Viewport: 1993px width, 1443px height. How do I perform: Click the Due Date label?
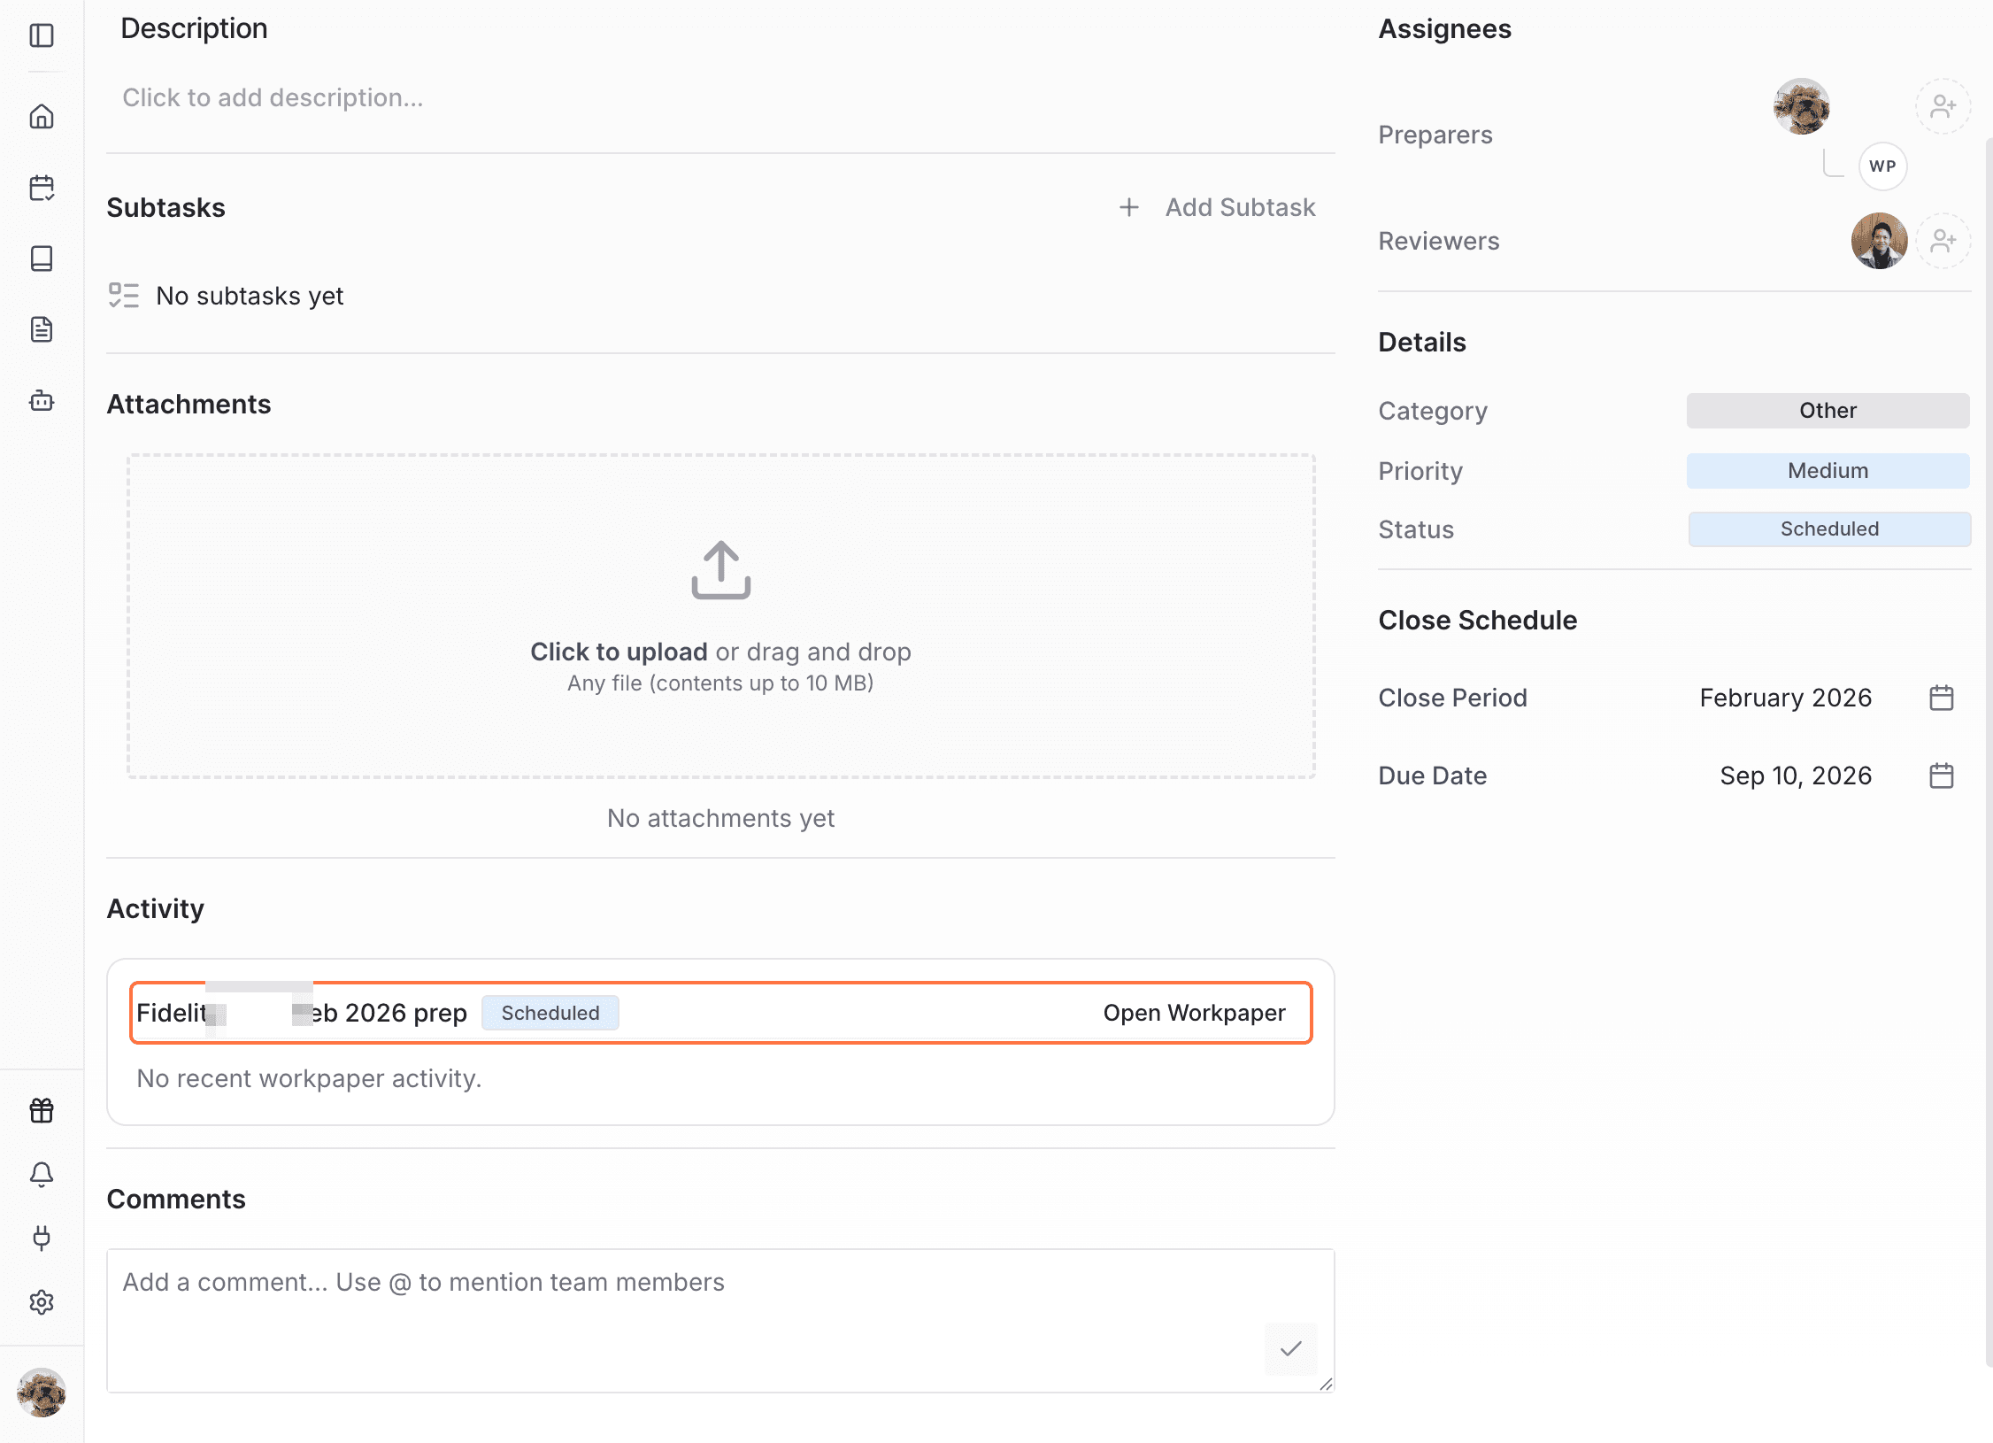1432,776
